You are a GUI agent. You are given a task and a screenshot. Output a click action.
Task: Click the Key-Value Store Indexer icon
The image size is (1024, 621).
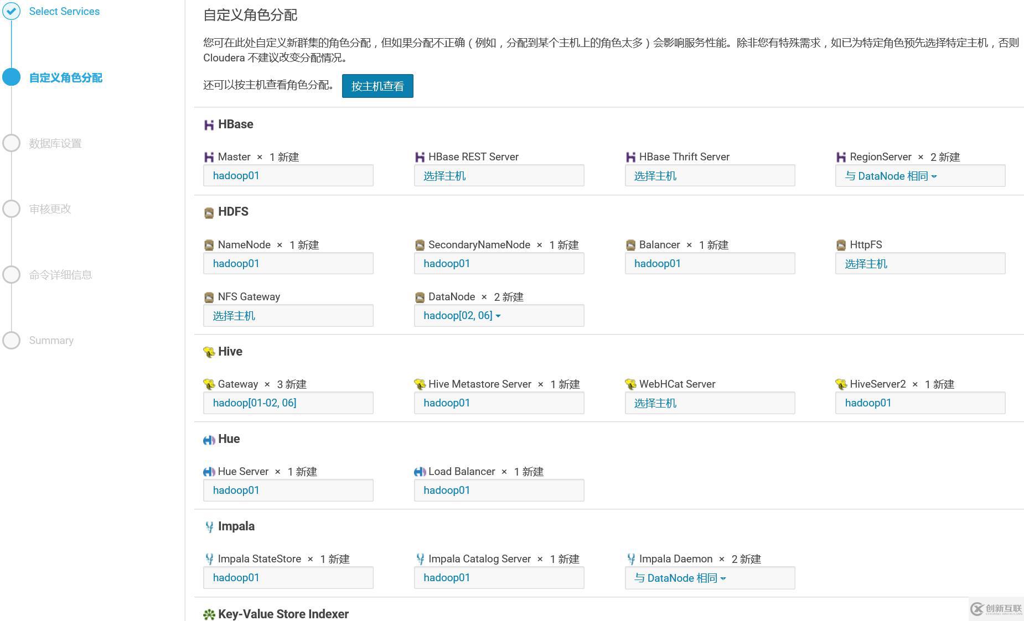pyautogui.click(x=209, y=614)
